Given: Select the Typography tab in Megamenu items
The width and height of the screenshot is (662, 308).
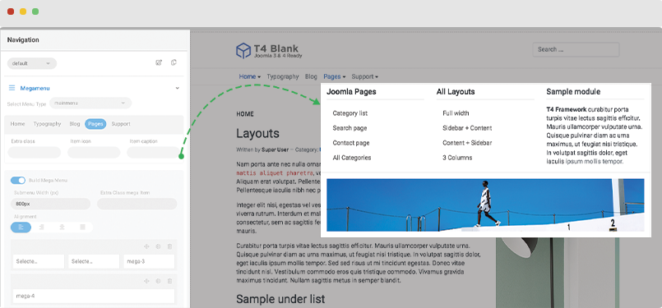Looking at the screenshot, I should coord(48,124).
